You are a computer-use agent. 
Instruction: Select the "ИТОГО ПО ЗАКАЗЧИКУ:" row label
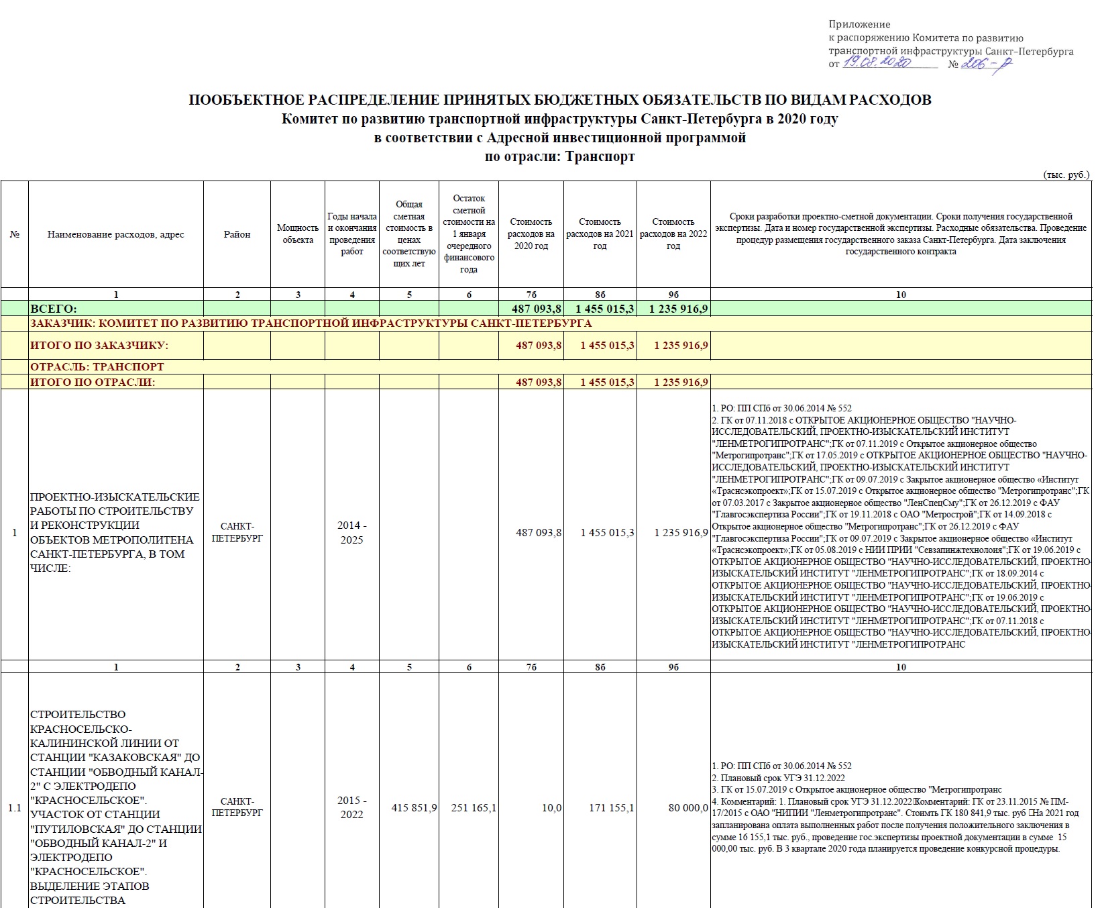pyautogui.click(x=99, y=345)
